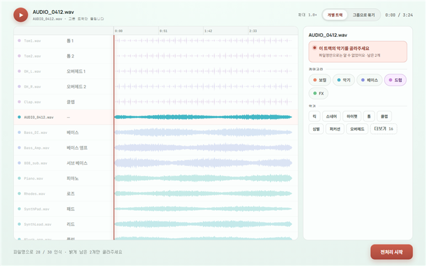Click the 베이스 앰프 label of Bass_Amp.wav
Image resolution: width=426 pixels, height=266 pixels.
point(77,148)
